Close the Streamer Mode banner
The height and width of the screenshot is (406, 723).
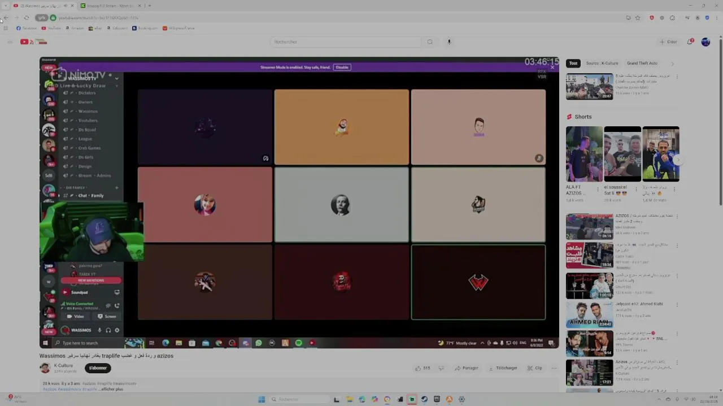coord(552,67)
